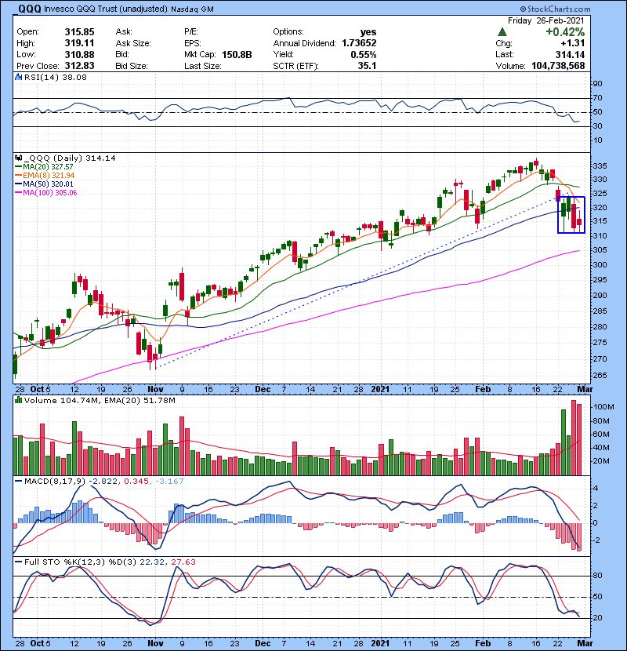Click the P/E: label
Viewport: 627px width, 651px height.
tap(191, 32)
